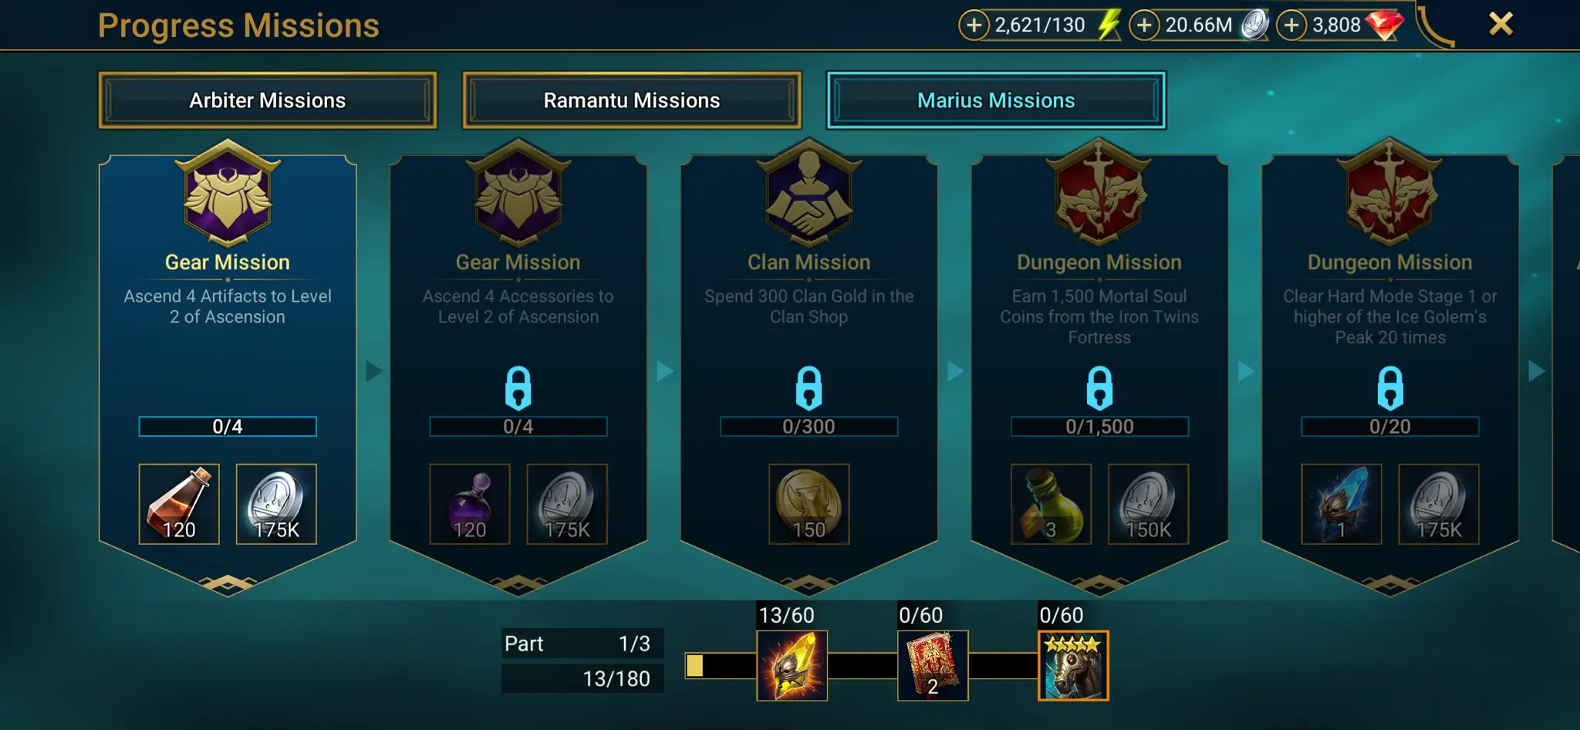Tap the 150 Clan Gold reward

[x=809, y=504]
